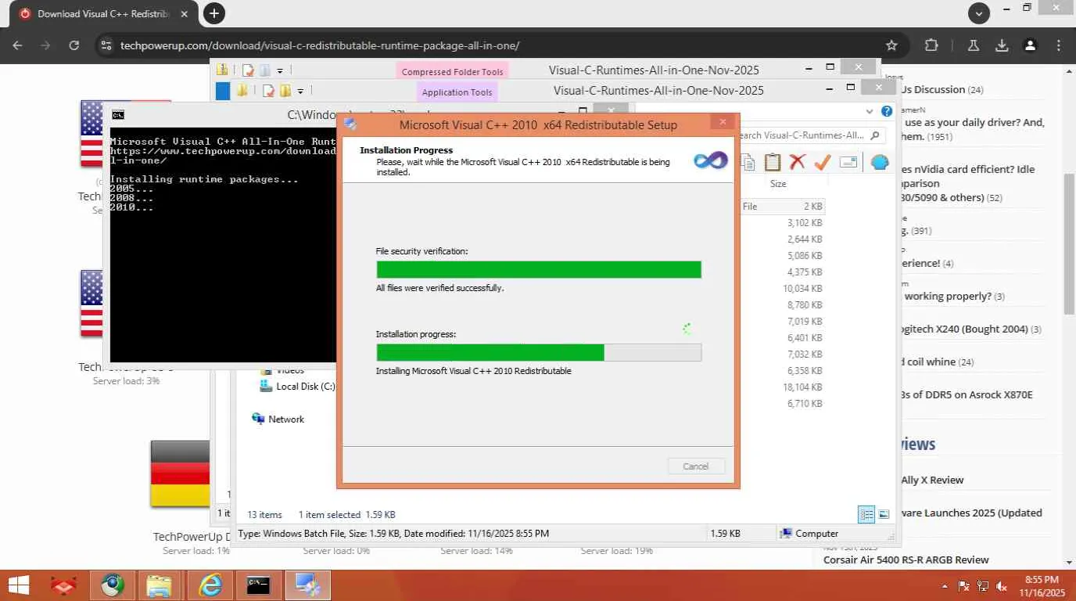1076x601 pixels.
Task: Reload the TechPowerUp page
Action: tap(74, 45)
